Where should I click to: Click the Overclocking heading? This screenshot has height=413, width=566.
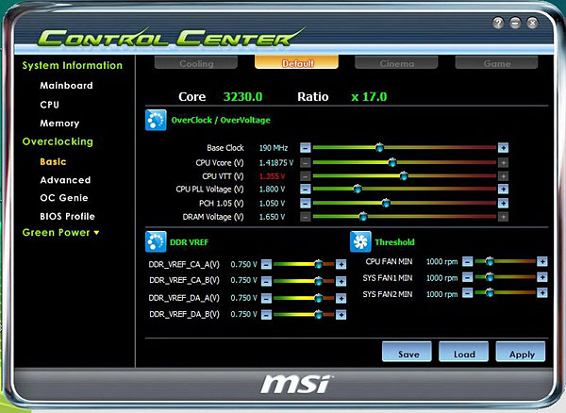(x=58, y=141)
